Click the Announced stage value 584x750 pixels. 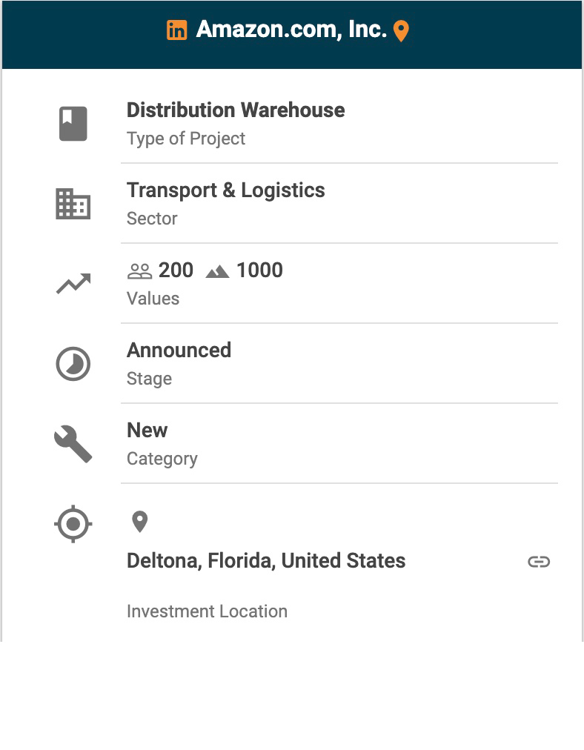point(179,351)
